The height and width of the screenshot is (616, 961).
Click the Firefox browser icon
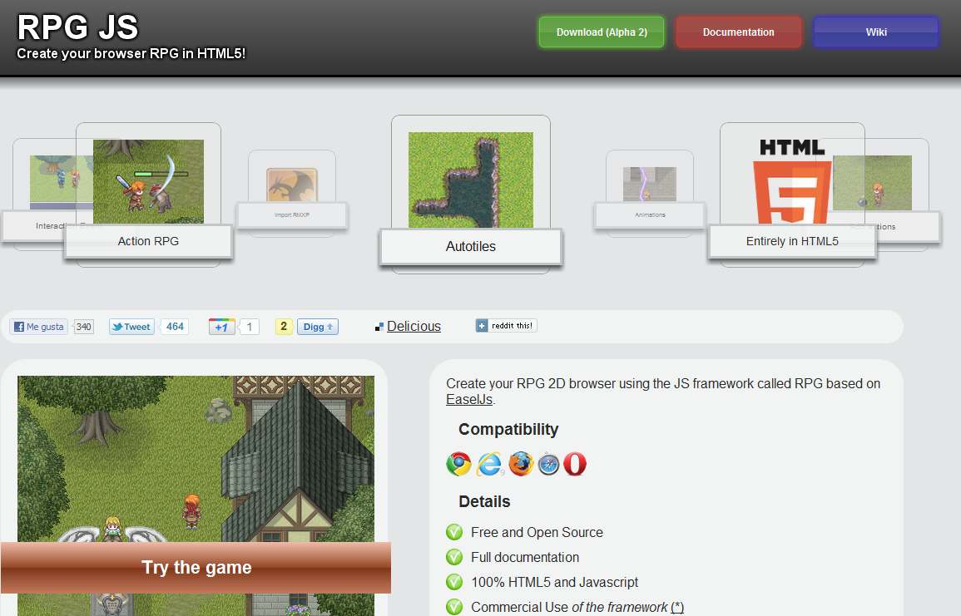[520, 464]
